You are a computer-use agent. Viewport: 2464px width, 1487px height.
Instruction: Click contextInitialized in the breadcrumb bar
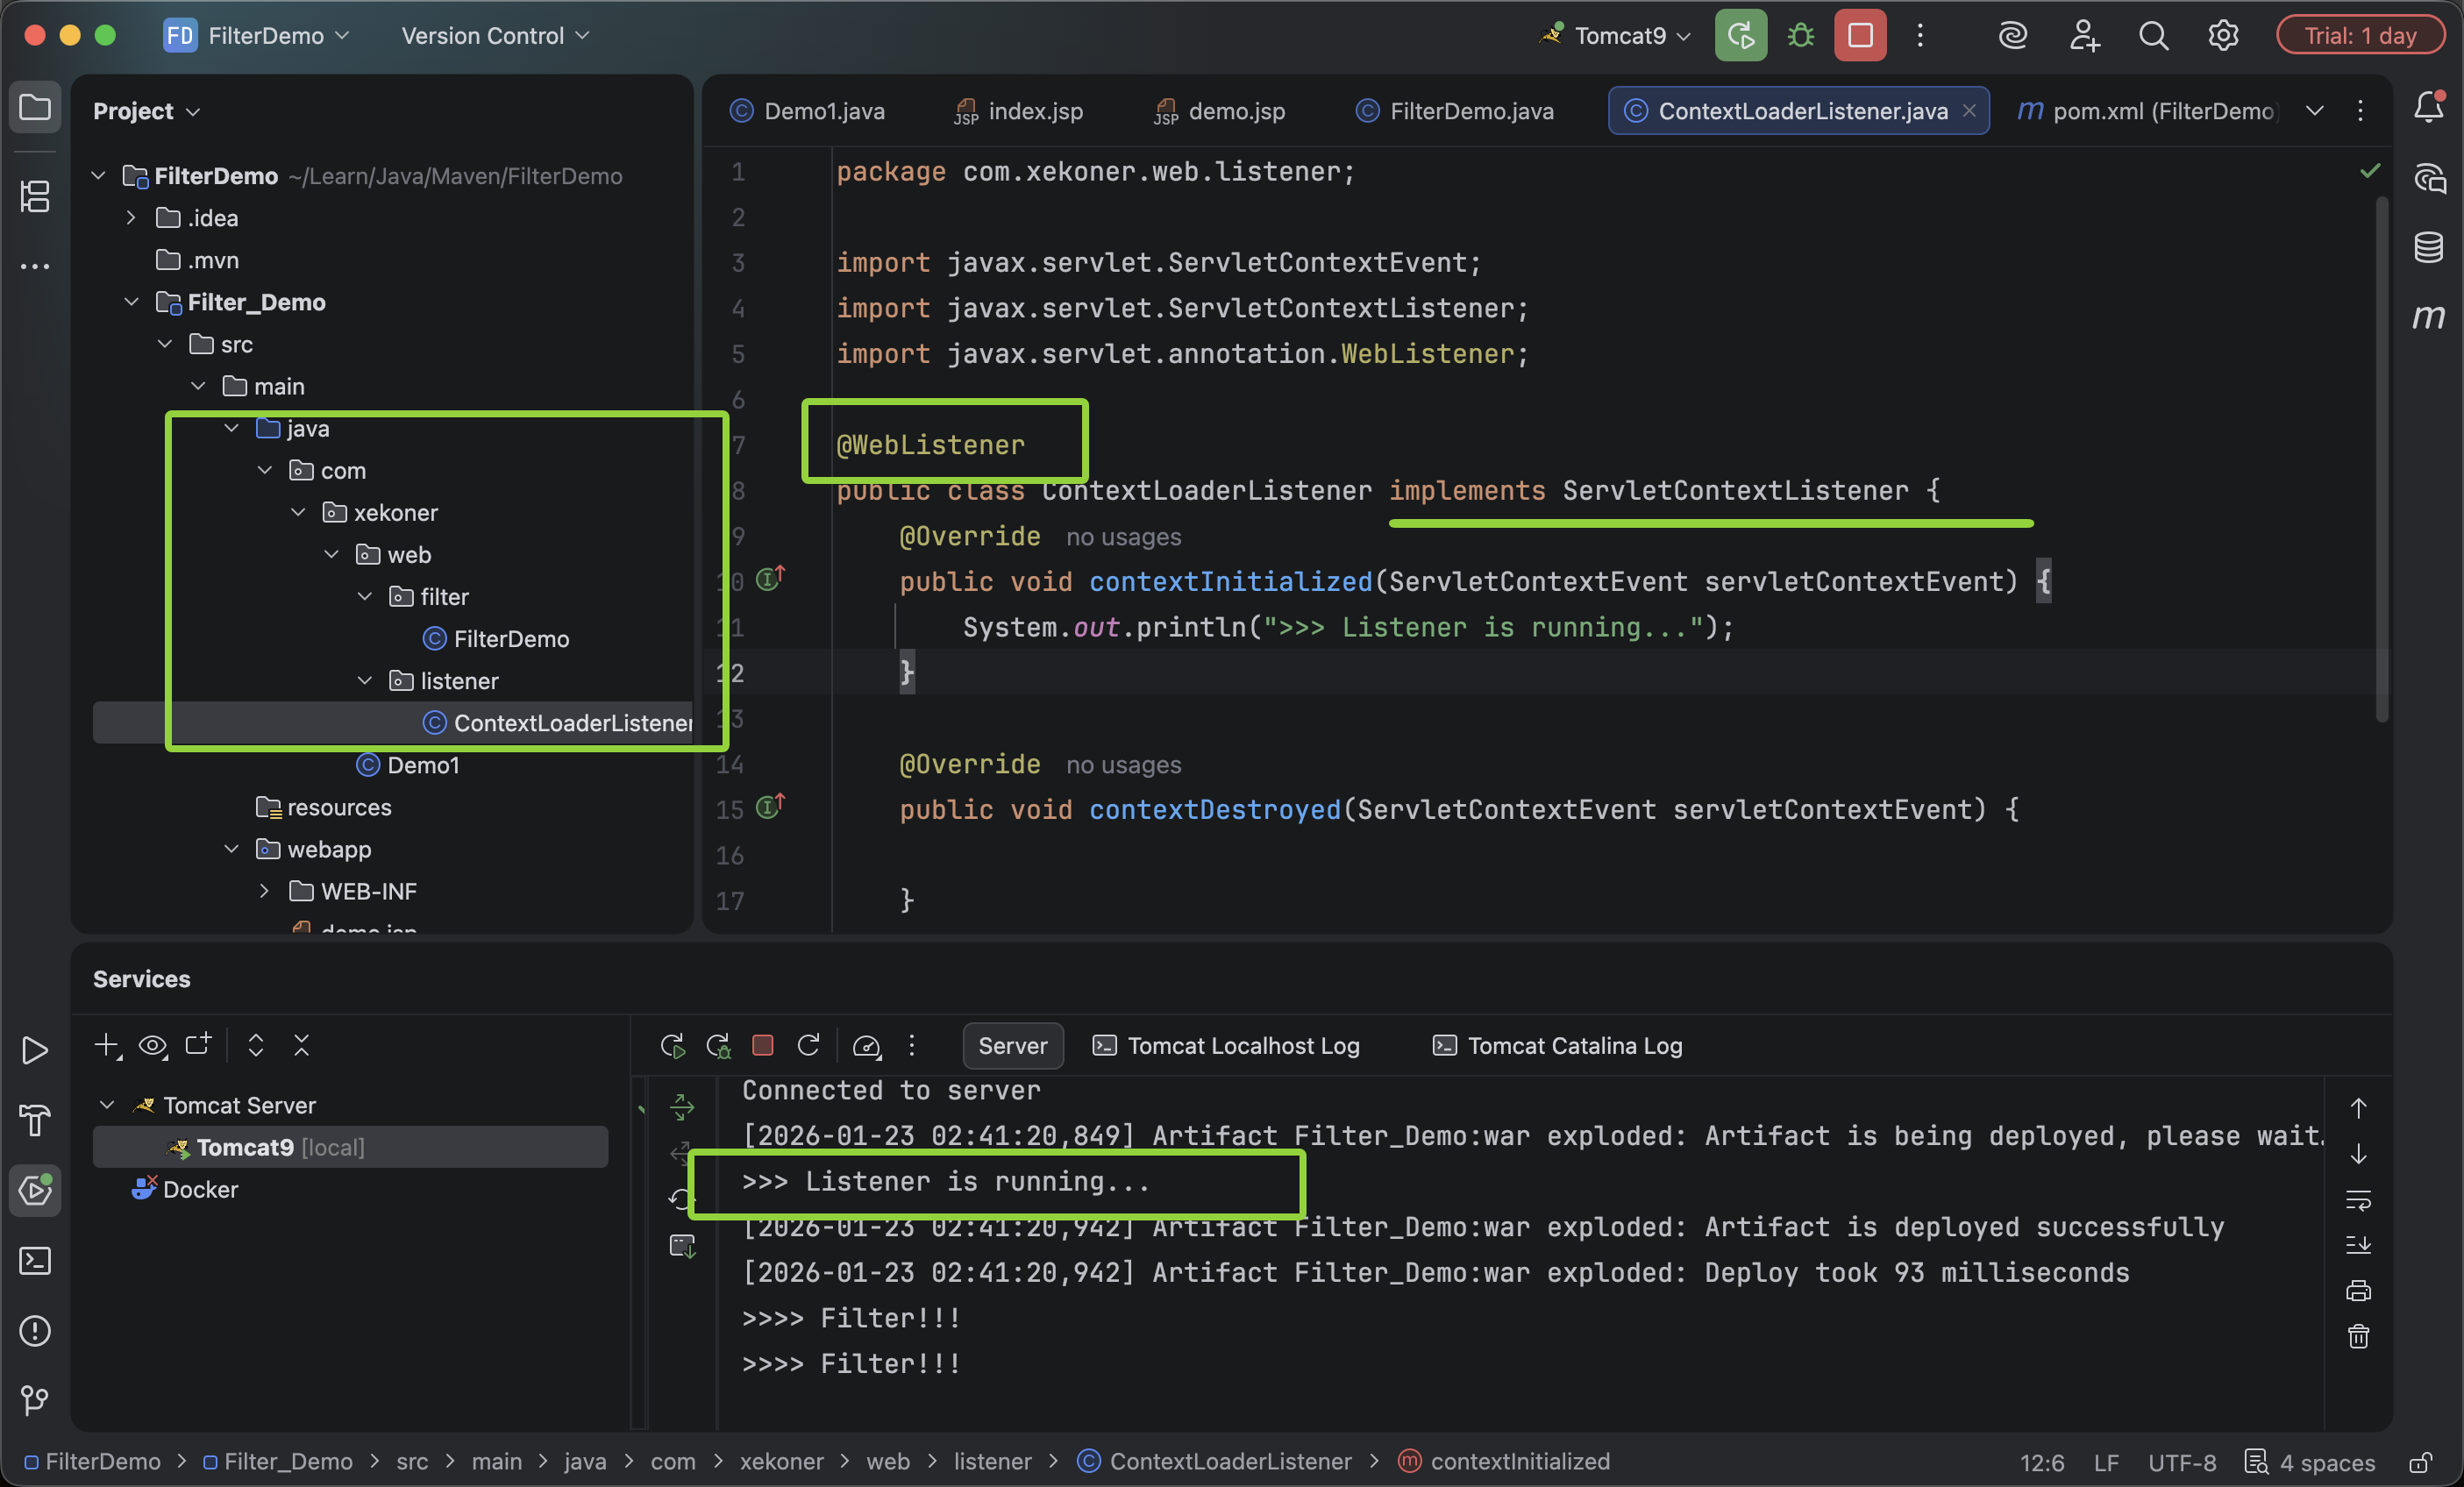pyautogui.click(x=1520, y=1461)
